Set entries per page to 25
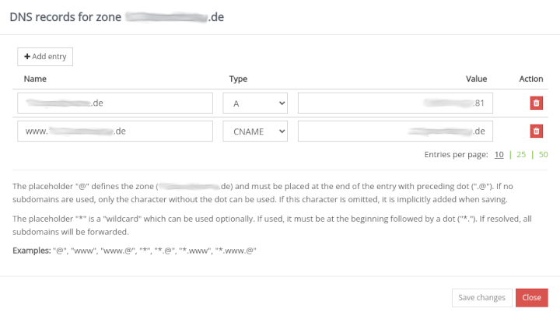This screenshot has height=319, width=560. (x=521, y=154)
